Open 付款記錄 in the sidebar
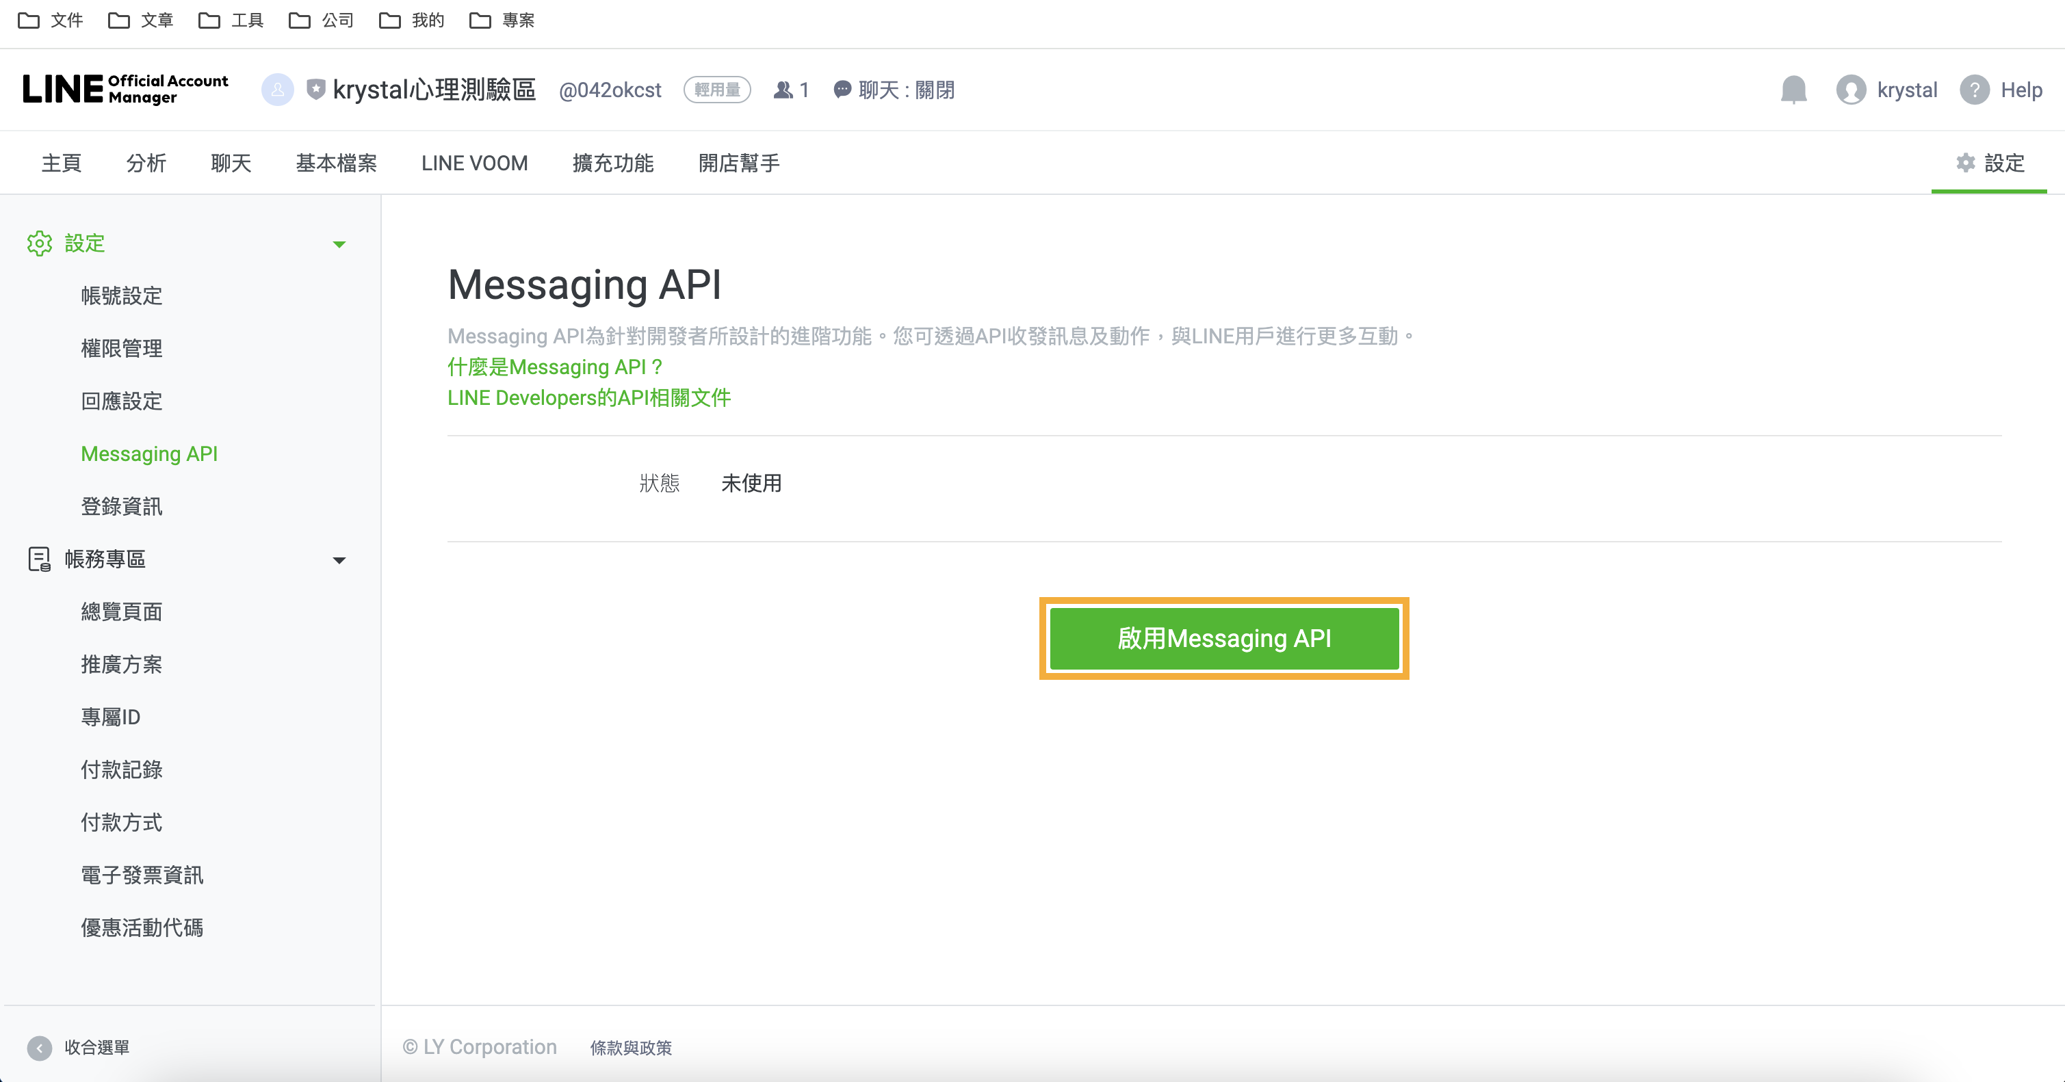The width and height of the screenshot is (2065, 1082). coord(122,769)
